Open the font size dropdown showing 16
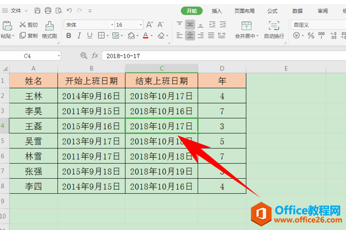The height and width of the screenshot is (230, 346). [x=141, y=25]
